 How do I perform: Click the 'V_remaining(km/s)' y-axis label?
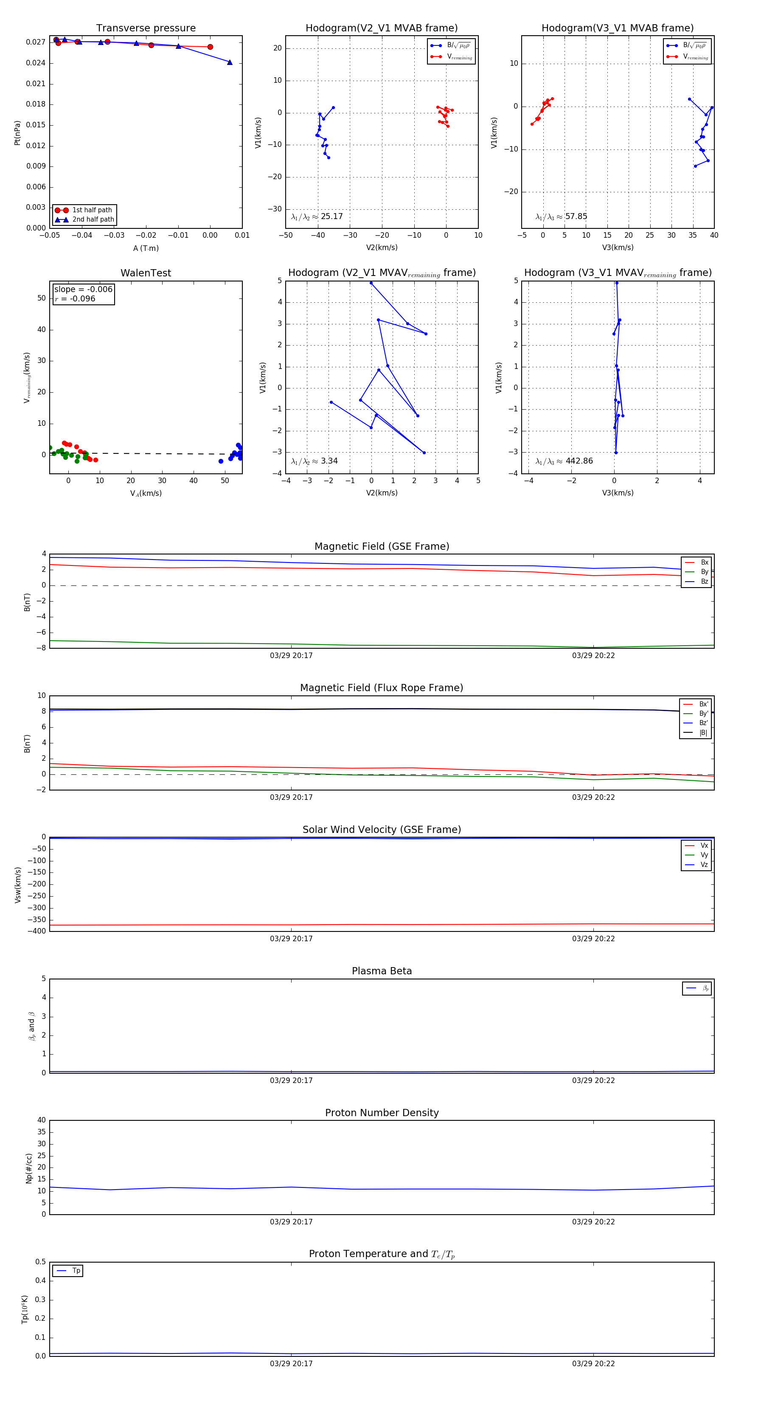click(27, 377)
